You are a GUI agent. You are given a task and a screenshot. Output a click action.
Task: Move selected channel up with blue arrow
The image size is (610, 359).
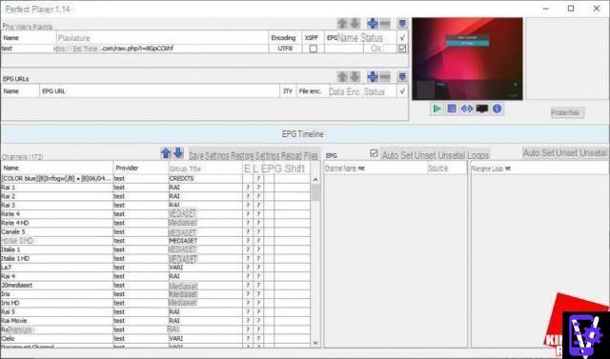click(166, 153)
